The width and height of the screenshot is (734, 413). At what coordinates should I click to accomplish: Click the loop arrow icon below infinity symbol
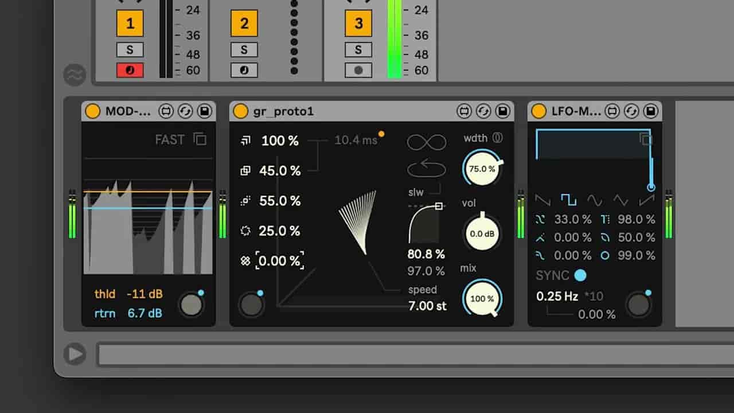click(427, 169)
